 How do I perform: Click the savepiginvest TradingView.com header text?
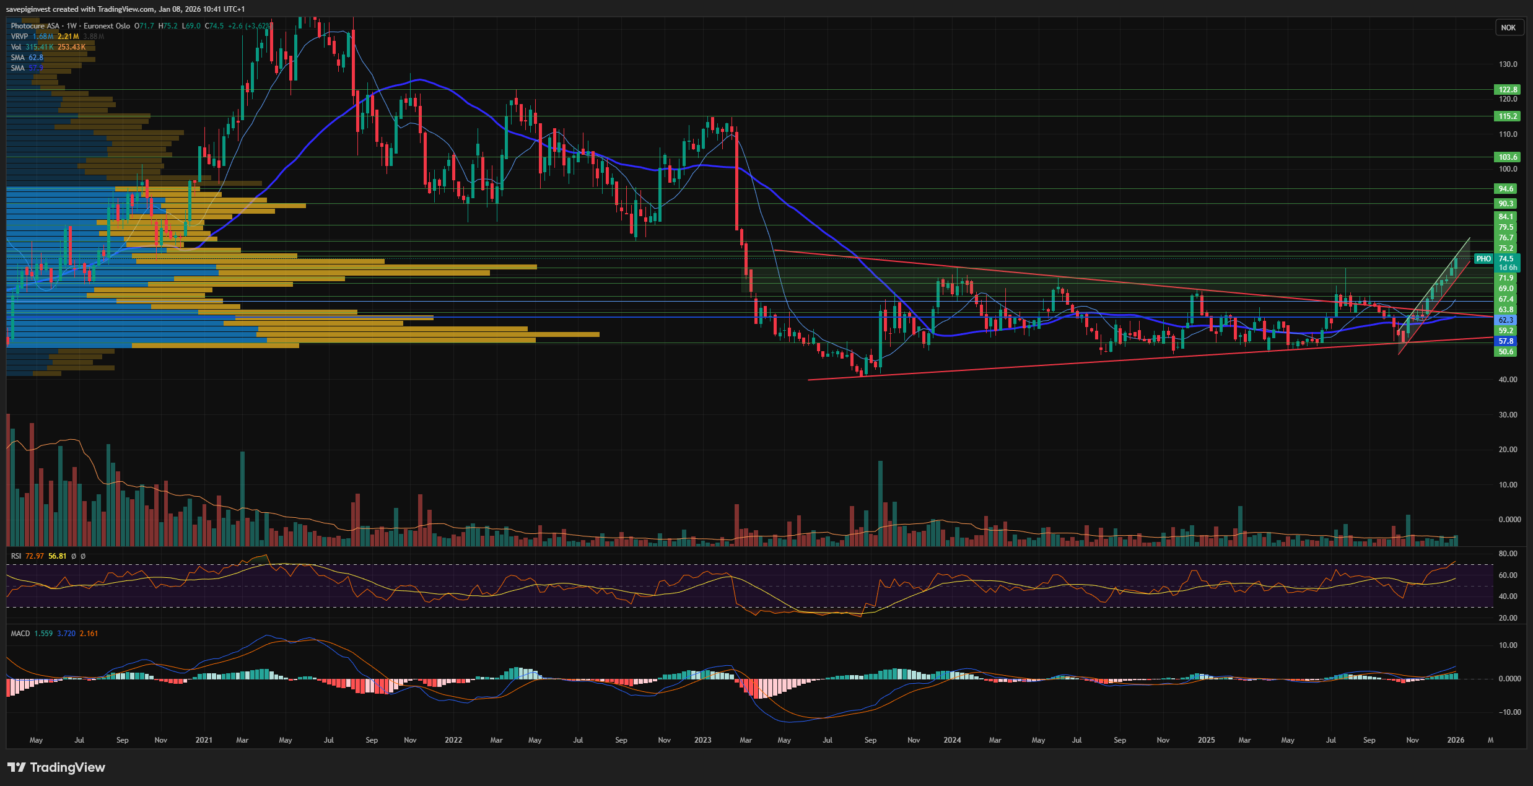pos(124,9)
